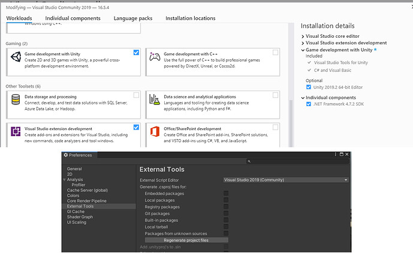Open External Script Editor dropdown
The height and width of the screenshot is (253, 413).
286,180
